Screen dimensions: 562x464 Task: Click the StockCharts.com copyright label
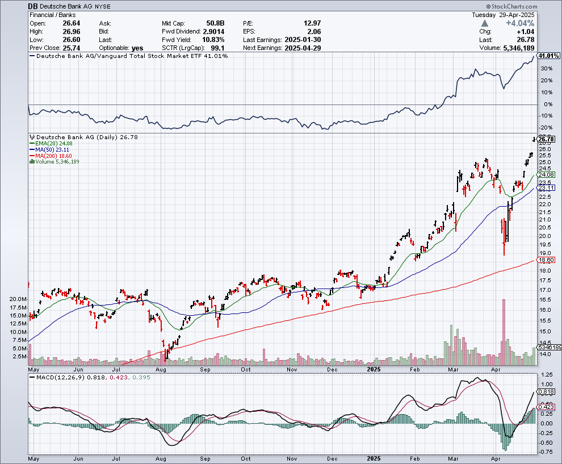[511, 6]
